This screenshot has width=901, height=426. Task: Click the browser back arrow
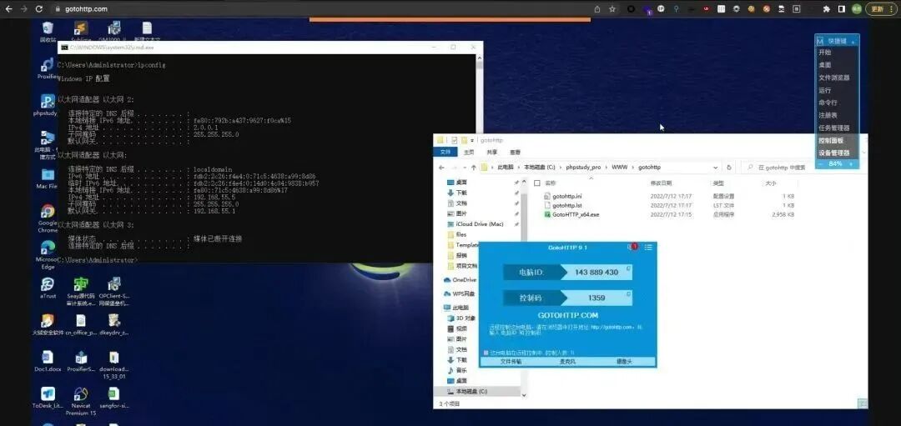click(8, 9)
